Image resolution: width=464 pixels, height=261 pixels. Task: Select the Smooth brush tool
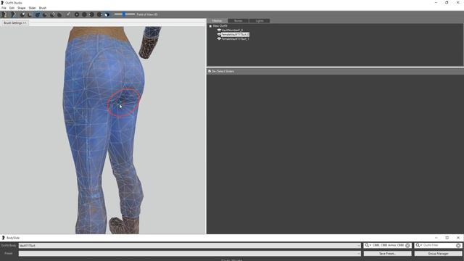click(52, 14)
